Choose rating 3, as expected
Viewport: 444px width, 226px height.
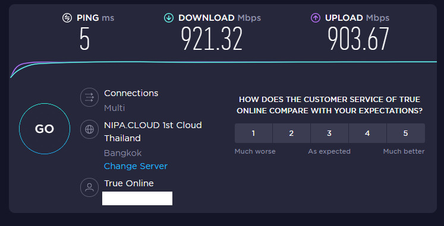point(329,133)
